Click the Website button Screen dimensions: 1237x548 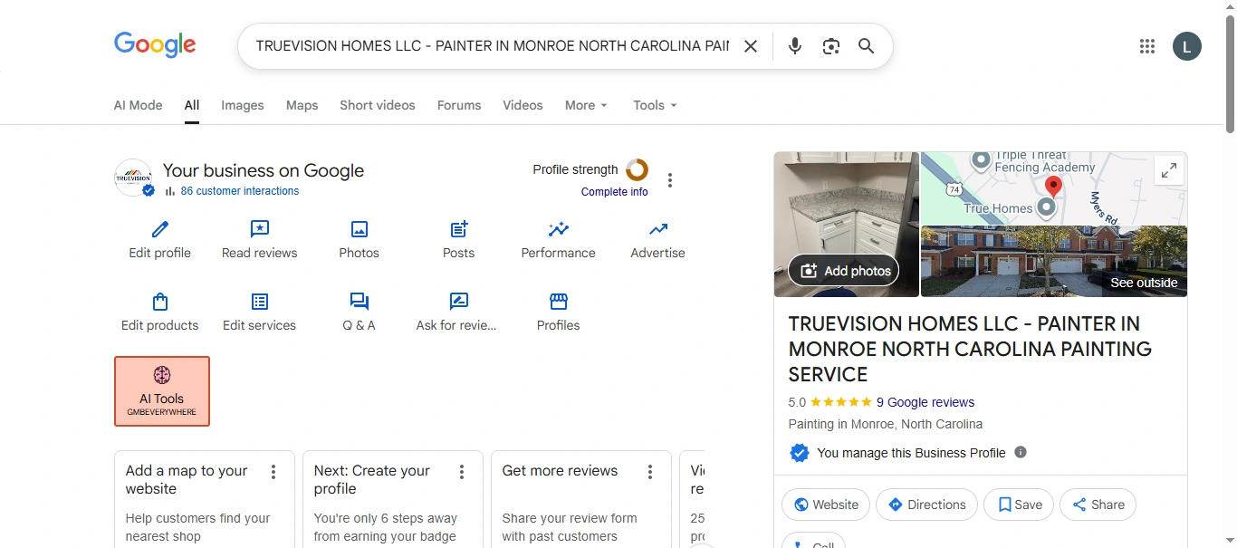(826, 505)
